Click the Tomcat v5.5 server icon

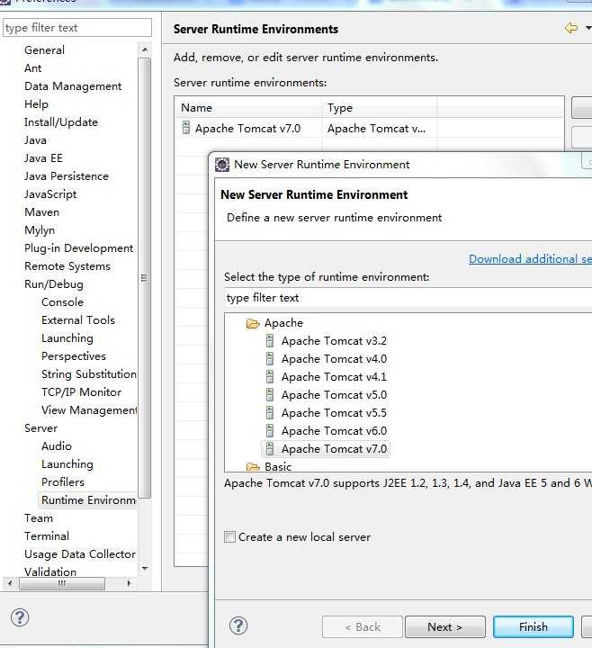[x=270, y=412]
